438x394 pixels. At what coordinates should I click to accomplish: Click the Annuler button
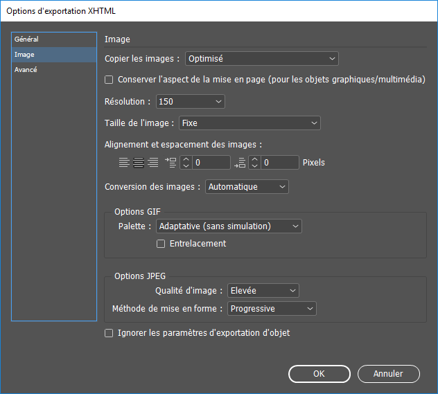389,374
